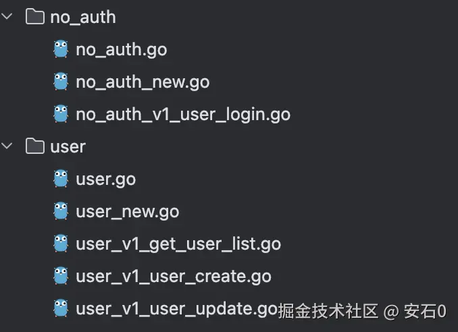Select user_v1_user_create.go file
This screenshot has height=332, width=458.
click(x=174, y=277)
